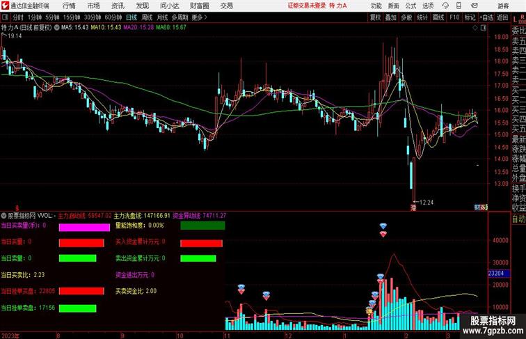Viewport: 526px width, 339px height.
Task: Click the red L icon on right sidebar
Action: pyautogui.click(x=516, y=19)
